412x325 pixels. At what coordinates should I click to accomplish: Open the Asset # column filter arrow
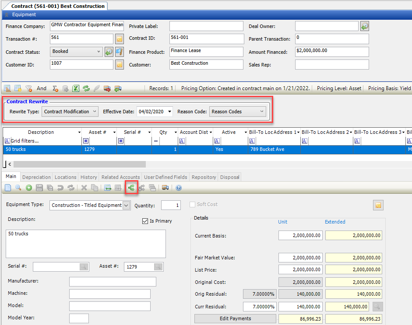114,132
